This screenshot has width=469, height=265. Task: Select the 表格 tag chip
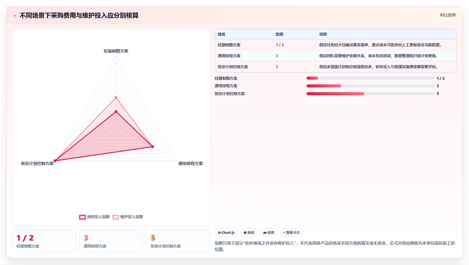249,232
